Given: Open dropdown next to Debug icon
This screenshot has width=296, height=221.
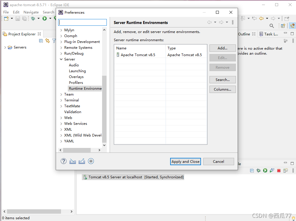Looking at the screenshot, I should 38,18.
